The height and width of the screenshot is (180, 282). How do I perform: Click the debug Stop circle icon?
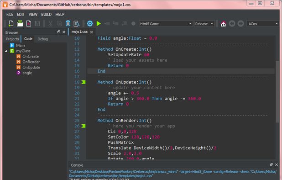click(133, 24)
